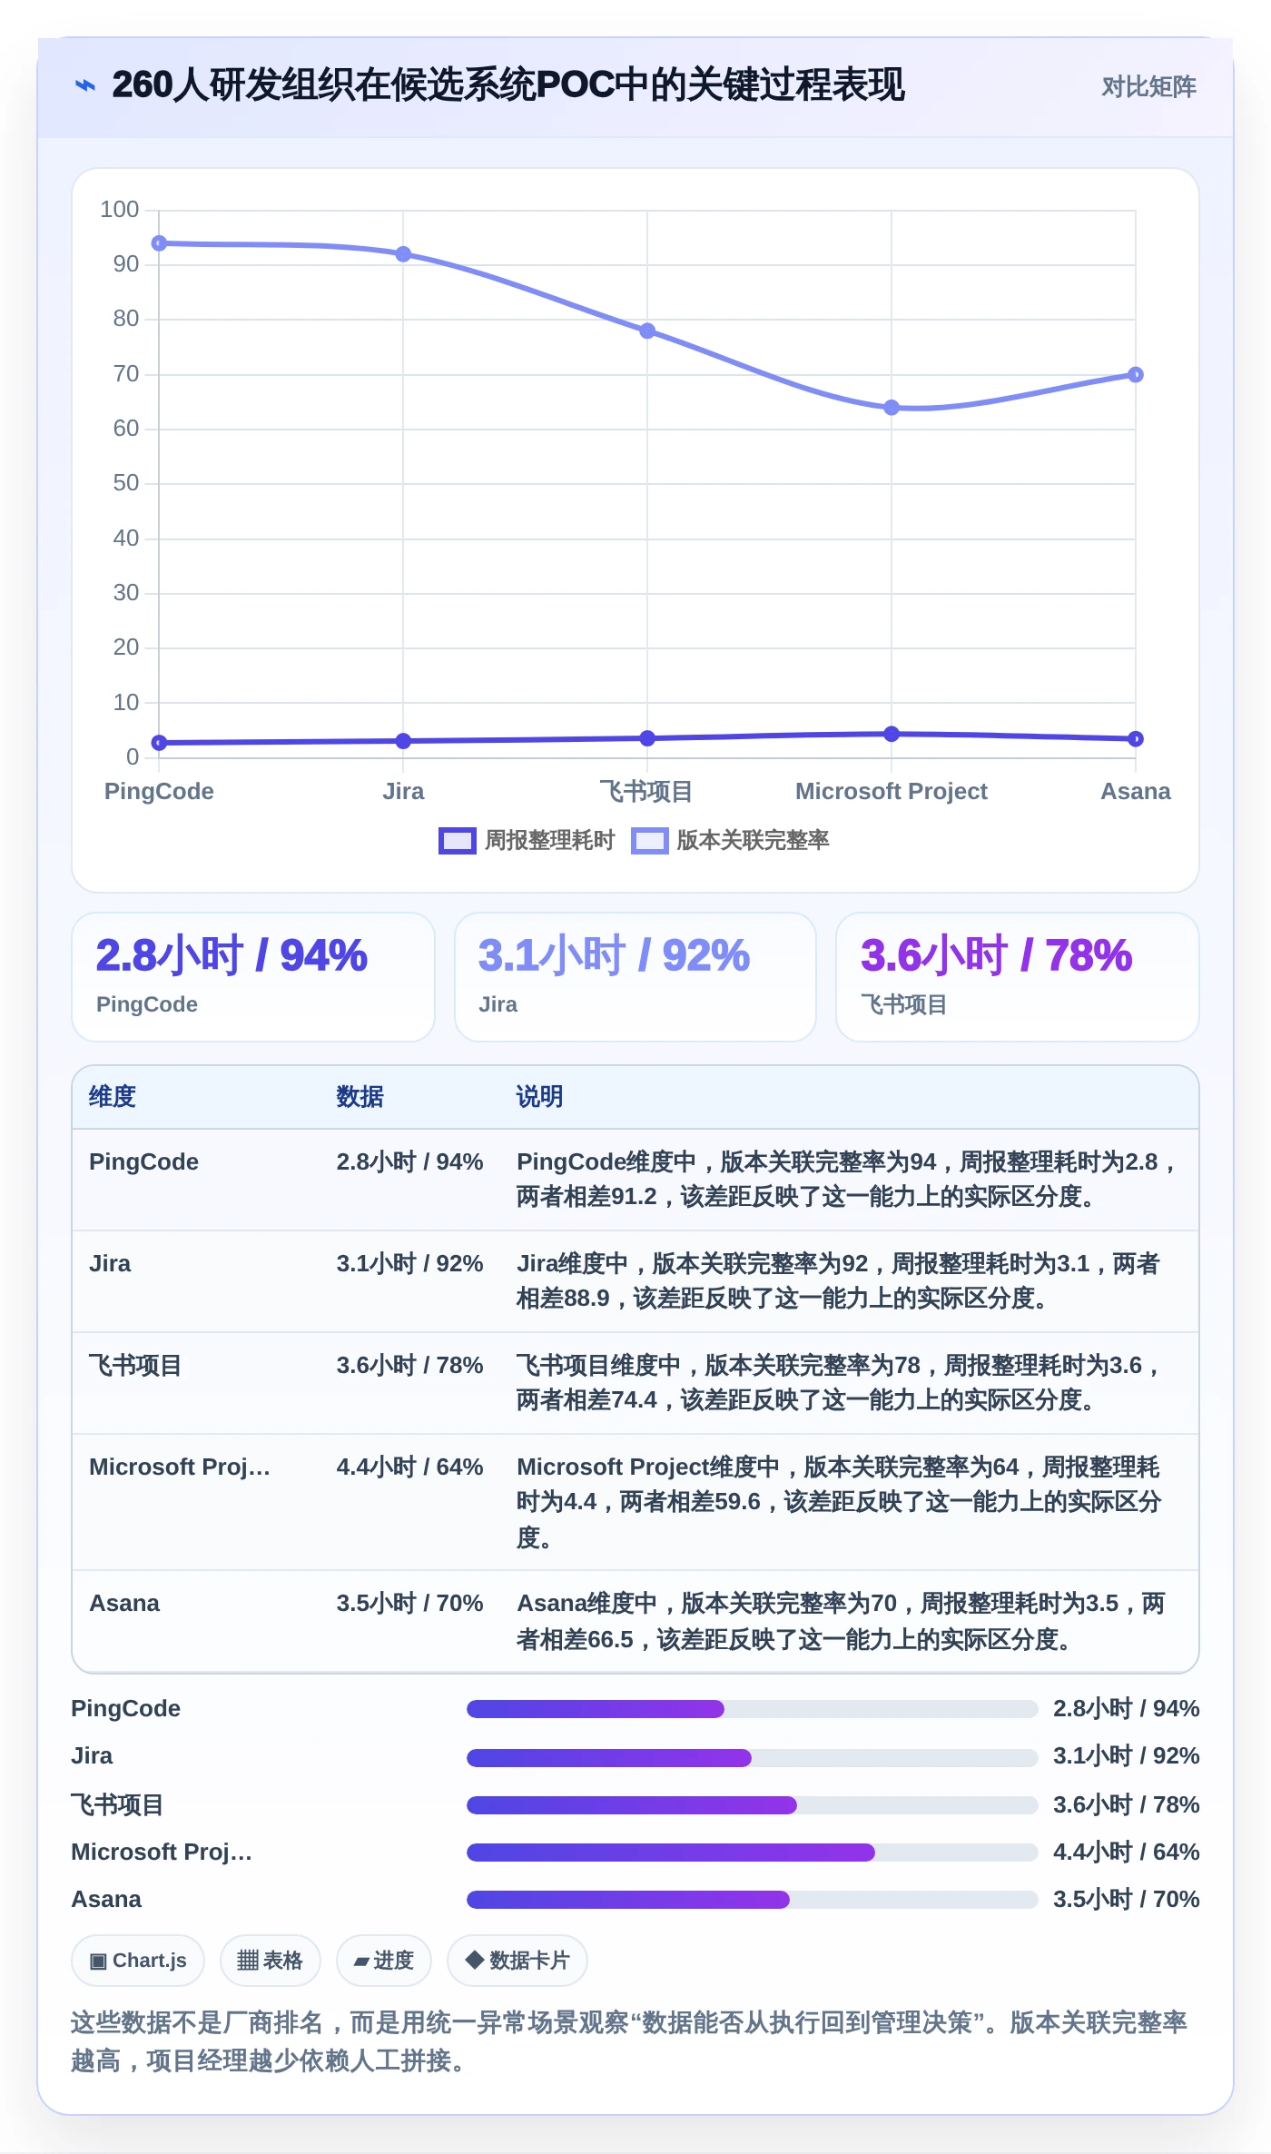1271x2154 pixels.
Task: Click the 3.5小时 / 70% progress value
Action: tap(1126, 1899)
